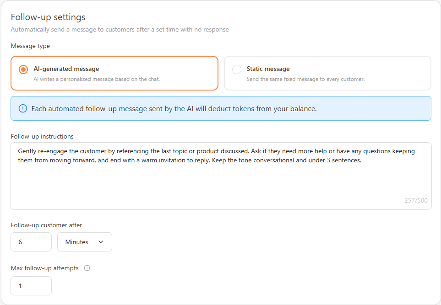Screen dimensions: 441x305
Task: Click the Follow-up instructions label
Action: pyautogui.click(x=42, y=136)
